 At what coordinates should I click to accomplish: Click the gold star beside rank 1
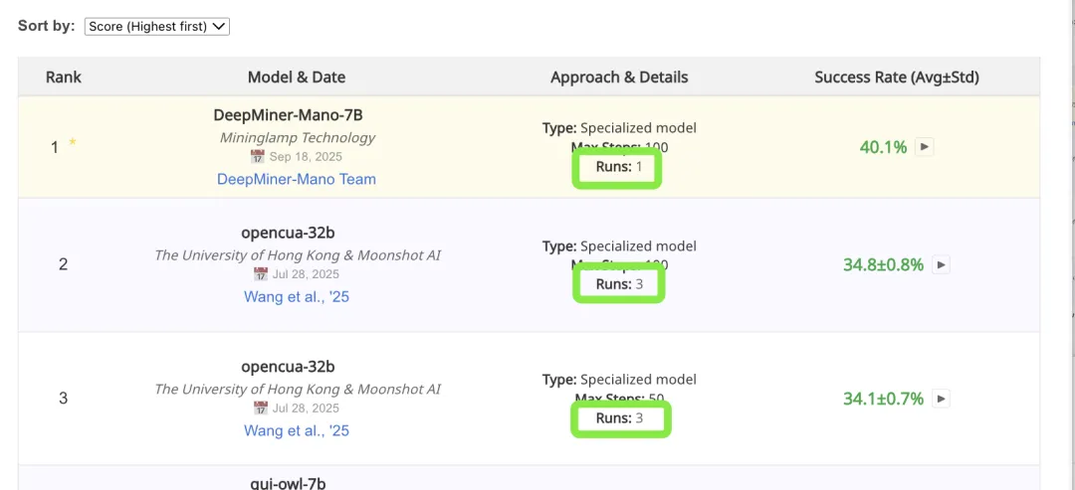tap(73, 144)
